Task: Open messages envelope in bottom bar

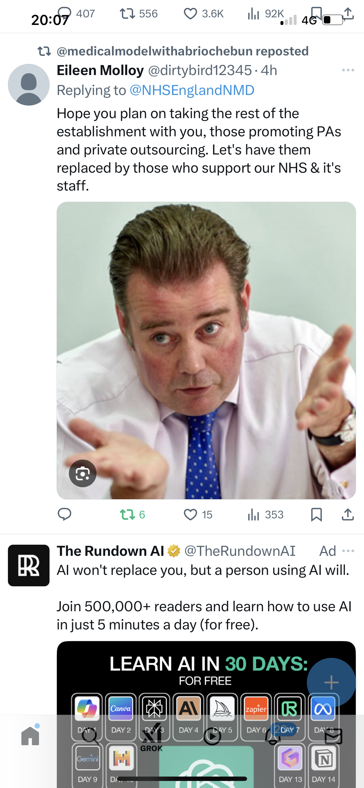Action: coord(334,736)
